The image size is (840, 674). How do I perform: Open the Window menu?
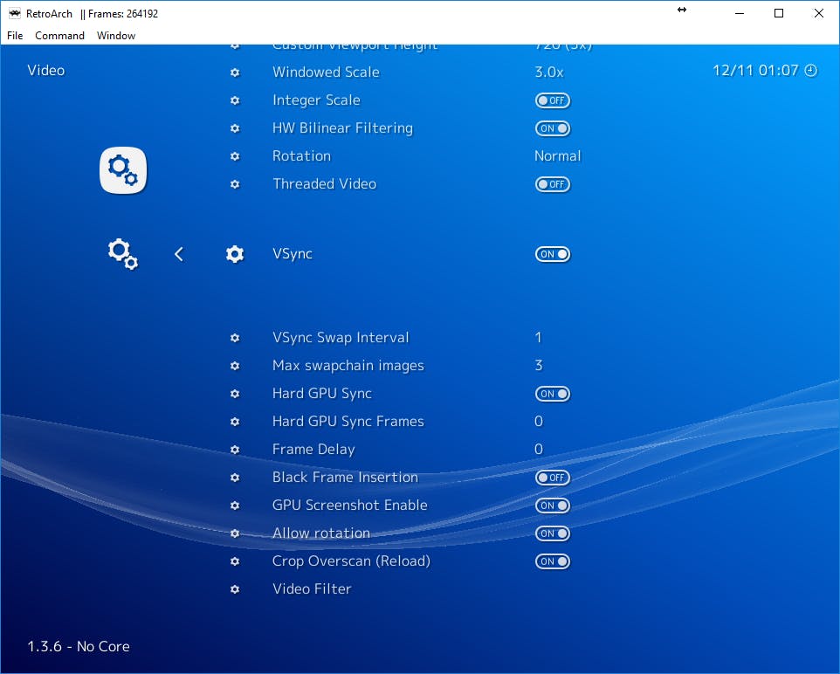tap(116, 36)
